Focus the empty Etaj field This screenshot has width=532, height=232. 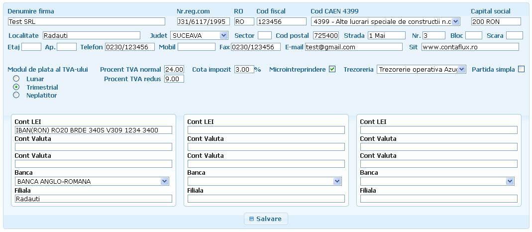click(x=31, y=47)
